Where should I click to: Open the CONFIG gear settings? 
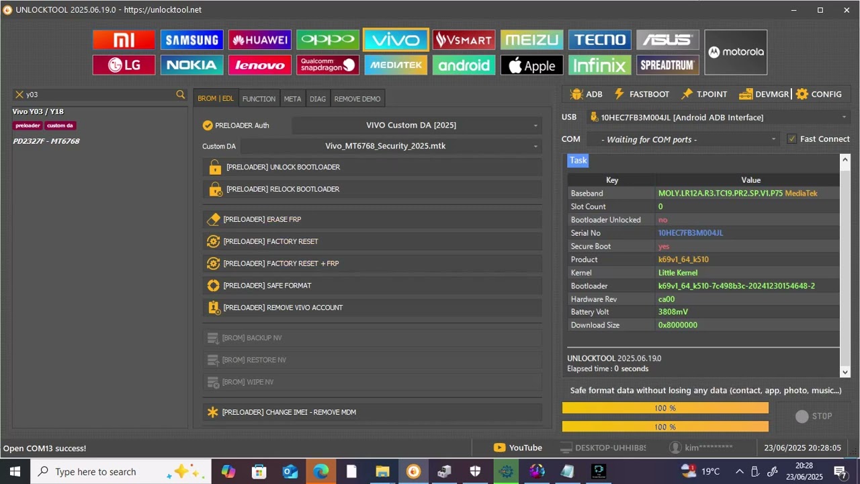click(x=818, y=94)
